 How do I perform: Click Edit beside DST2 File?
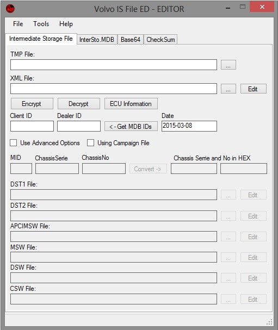pyautogui.click(x=254, y=216)
